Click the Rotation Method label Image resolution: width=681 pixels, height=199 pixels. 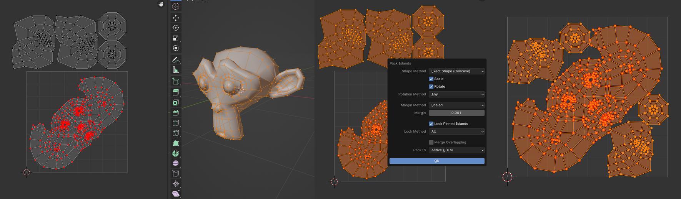coord(412,94)
